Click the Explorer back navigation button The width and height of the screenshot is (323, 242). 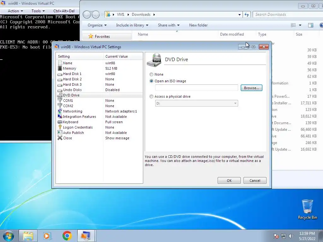point(87,14)
